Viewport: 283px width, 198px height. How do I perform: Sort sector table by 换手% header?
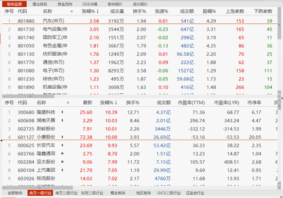(139, 11)
